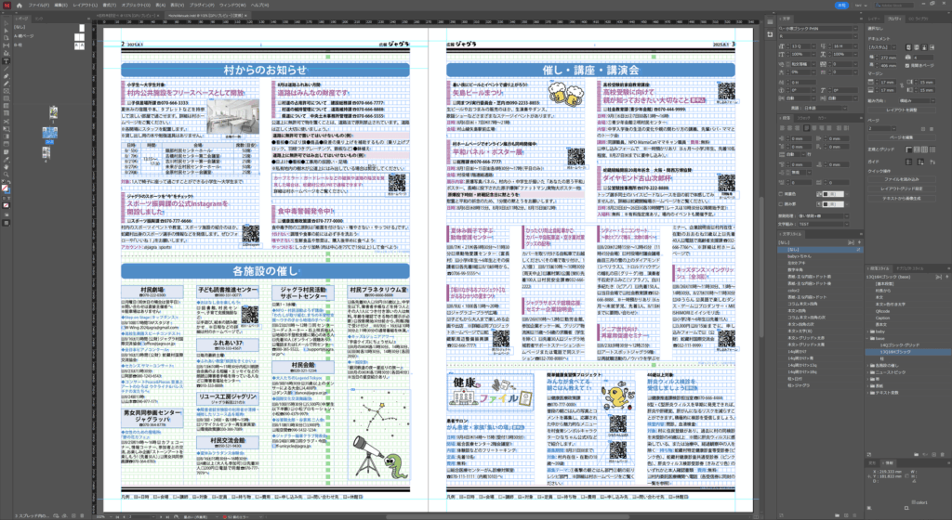952x520 pixels.
Task: Click the テキストから画像生成 button
Action: click(x=902, y=198)
